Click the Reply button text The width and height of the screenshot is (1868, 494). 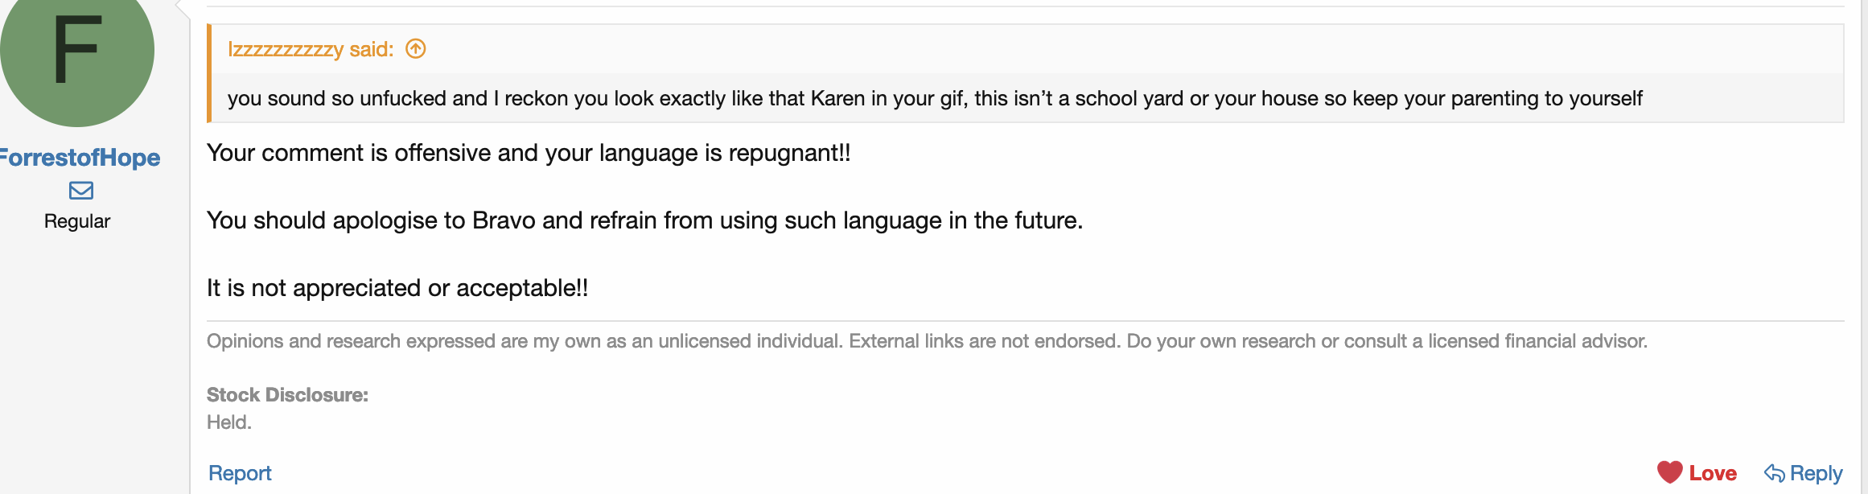point(1816,473)
